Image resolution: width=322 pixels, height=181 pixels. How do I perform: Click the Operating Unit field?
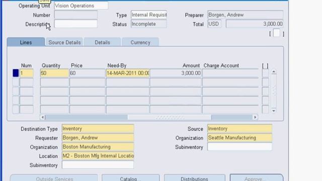click(81, 6)
